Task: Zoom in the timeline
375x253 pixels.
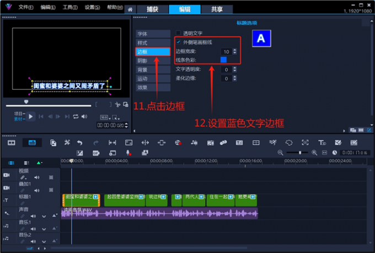Action: coord(314,152)
